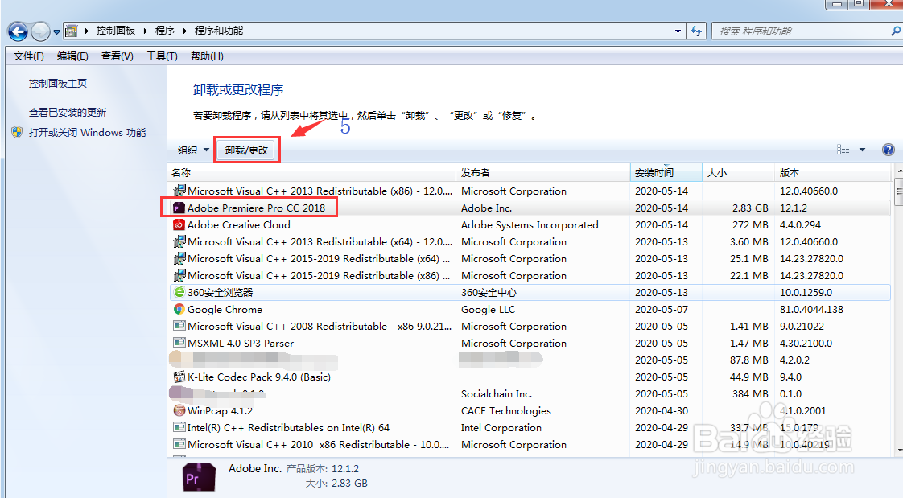
Task: Open recent pages dropdown beside Forward button
Action: click(56, 31)
